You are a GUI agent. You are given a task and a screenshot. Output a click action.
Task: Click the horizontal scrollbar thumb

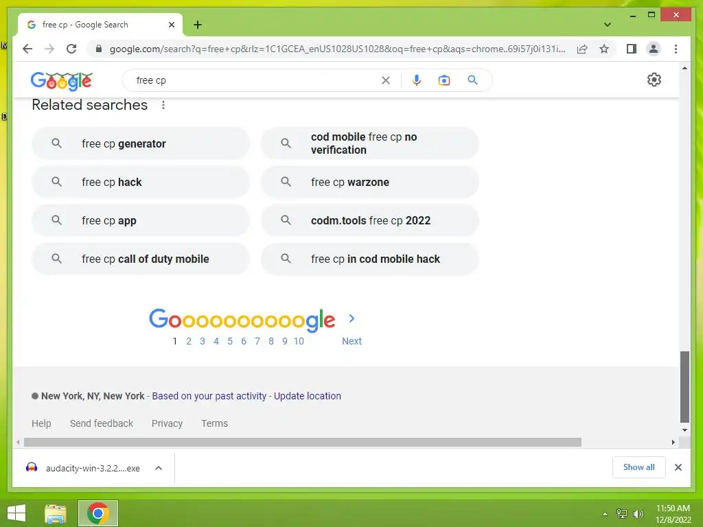303,442
